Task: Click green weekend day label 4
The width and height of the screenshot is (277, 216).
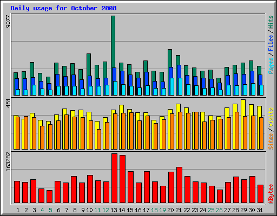Action: point(42,210)
